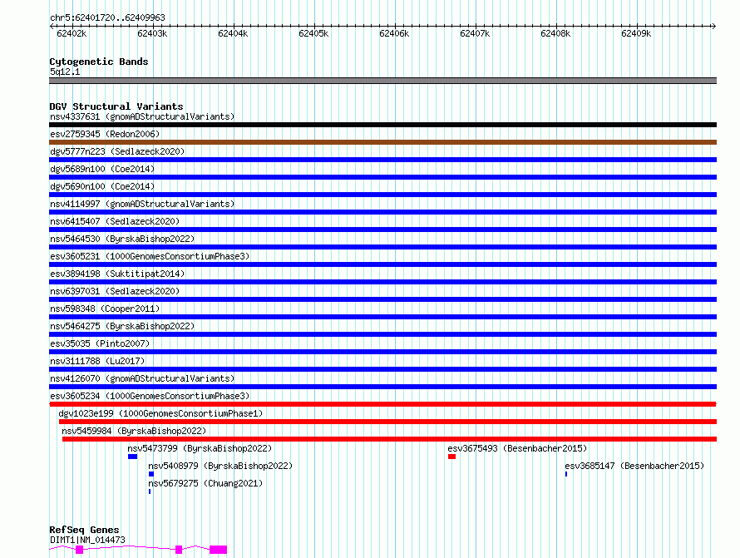Viewport: 740px width, 558px height.
Task: Select the RefSeq Genes track title
Action: [x=84, y=530]
